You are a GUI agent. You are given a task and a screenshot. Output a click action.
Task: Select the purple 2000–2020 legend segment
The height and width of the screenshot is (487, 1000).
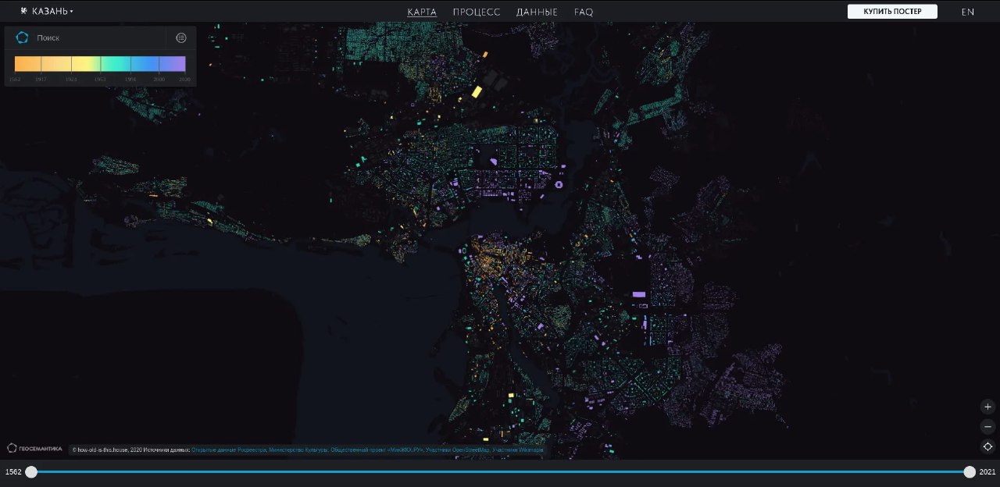pos(172,64)
